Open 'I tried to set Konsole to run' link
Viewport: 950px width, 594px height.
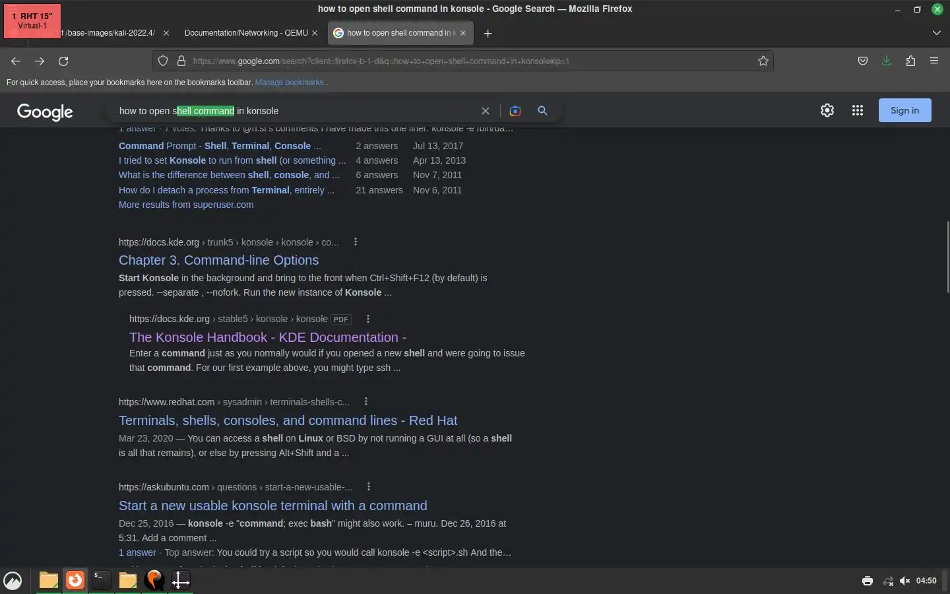tap(232, 160)
